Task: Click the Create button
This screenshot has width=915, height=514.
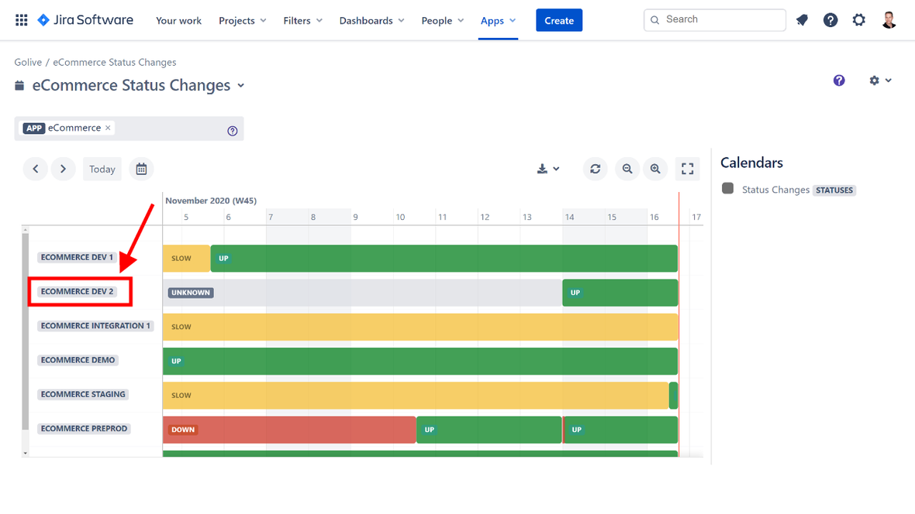Action: point(558,21)
